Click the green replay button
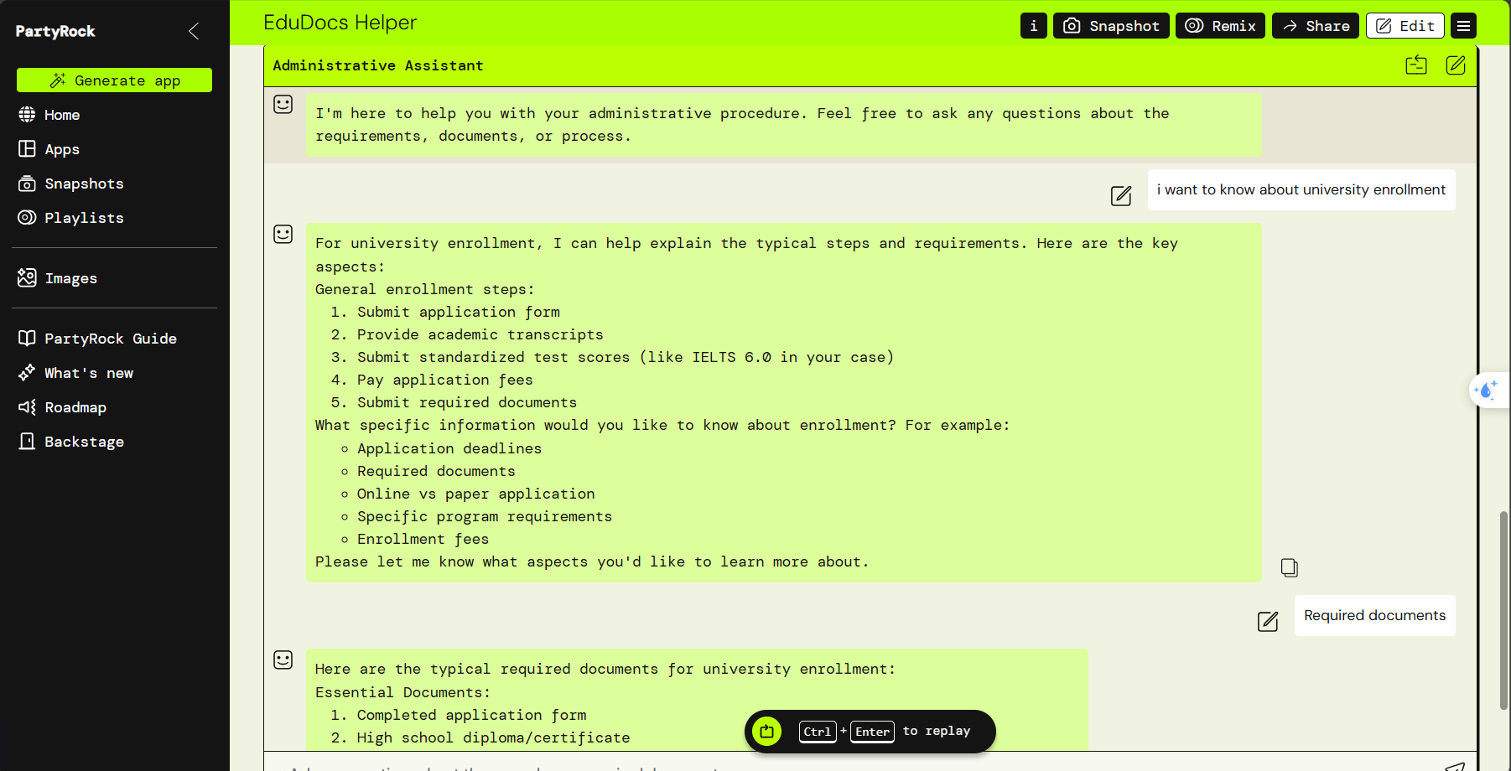The image size is (1511, 771). pos(766,732)
